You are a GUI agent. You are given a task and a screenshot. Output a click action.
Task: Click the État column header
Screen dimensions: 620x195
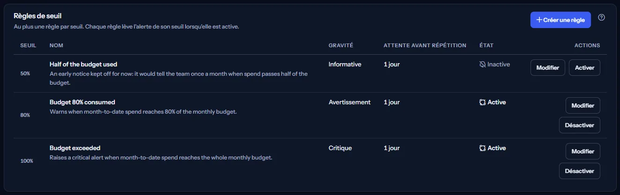coord(486,45)
